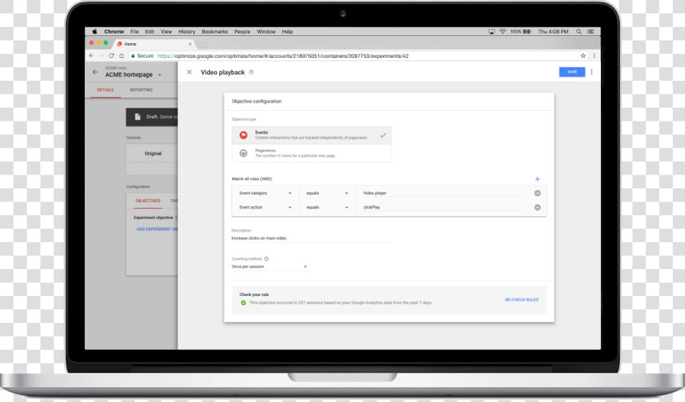Open the Apple menu
The width and height of the screenshot is (685, 402).
95,32
